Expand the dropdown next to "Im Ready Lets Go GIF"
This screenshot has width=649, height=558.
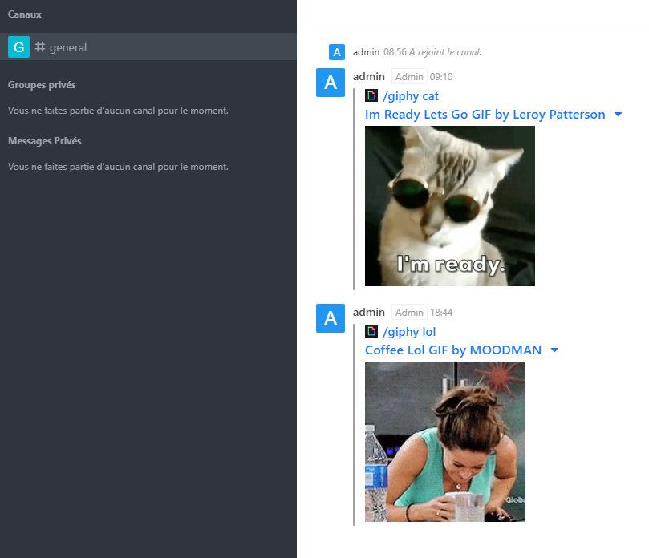[619, 115]
